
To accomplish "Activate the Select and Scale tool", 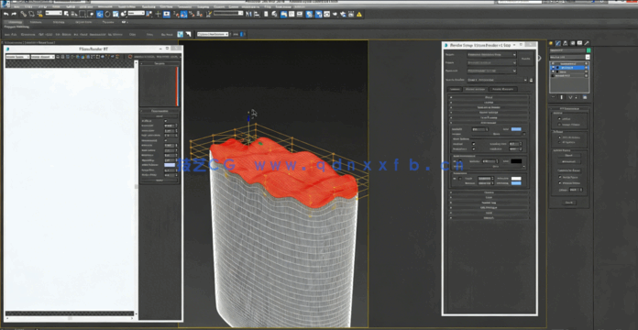I will coord(115,14).
